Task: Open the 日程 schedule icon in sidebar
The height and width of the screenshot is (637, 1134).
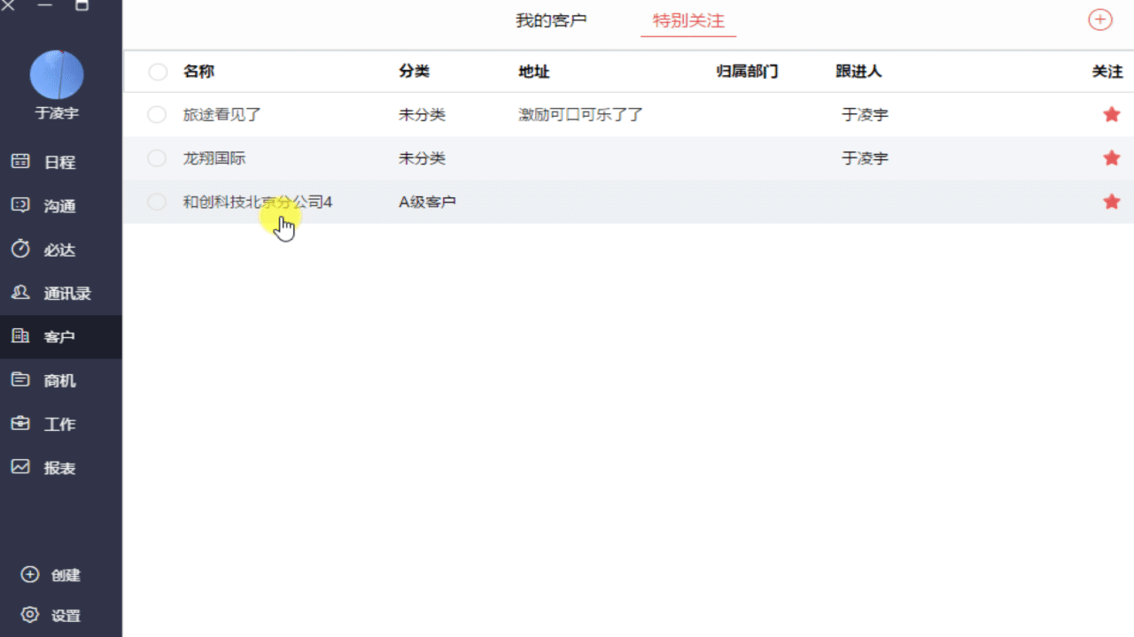Action: coord(20,162)
